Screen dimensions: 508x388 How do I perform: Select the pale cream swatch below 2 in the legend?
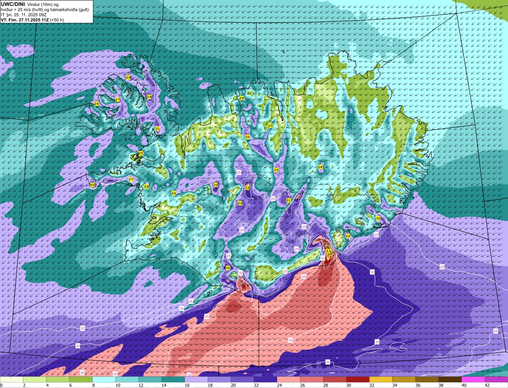12,380
